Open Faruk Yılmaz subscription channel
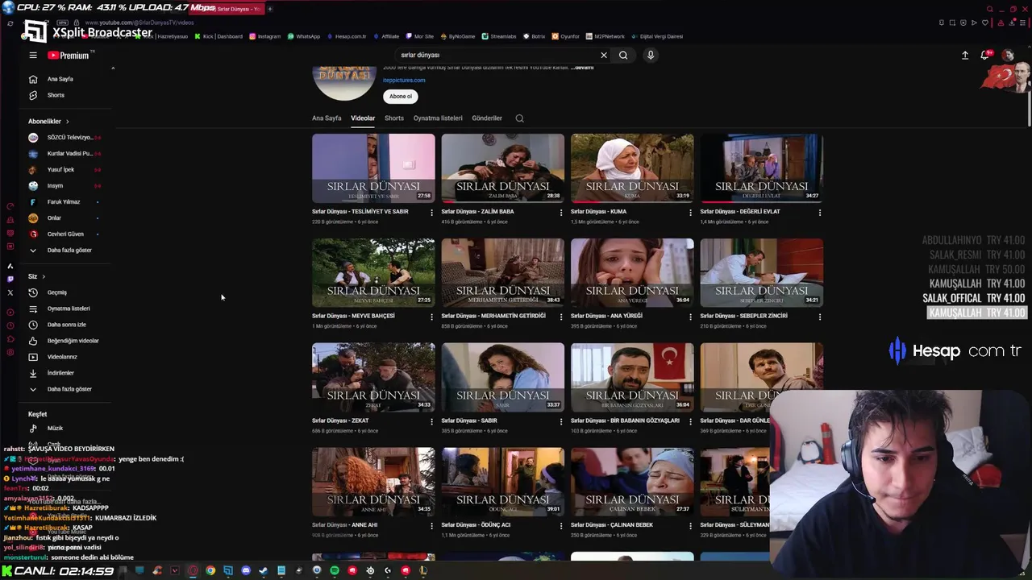1032x580 pixels. (63, 202)
